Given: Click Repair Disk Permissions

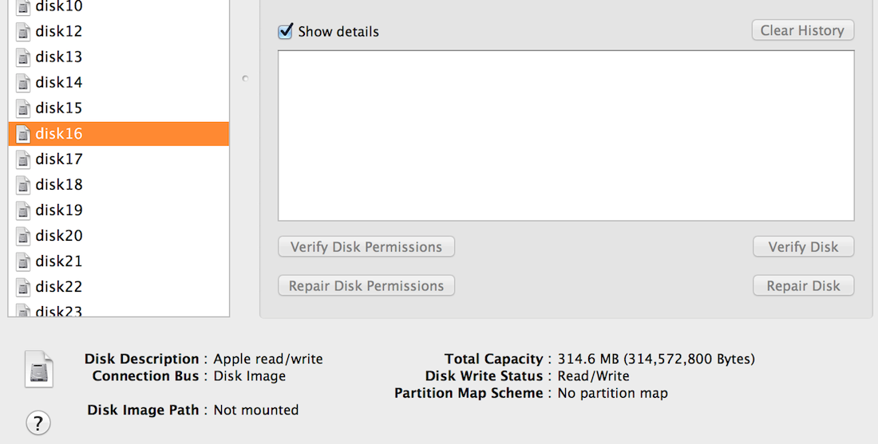Looking at the screenshot, I should click(x=366, y=285).
